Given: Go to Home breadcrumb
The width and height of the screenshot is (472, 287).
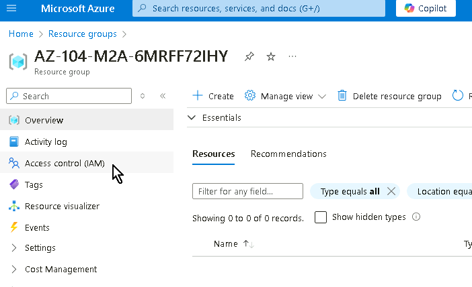Looking at the screenshot, I should pyautogui.click(x=21, y=34).
